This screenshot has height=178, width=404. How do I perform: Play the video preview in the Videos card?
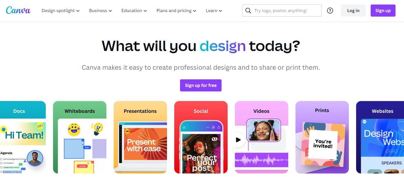coord(238,140)
